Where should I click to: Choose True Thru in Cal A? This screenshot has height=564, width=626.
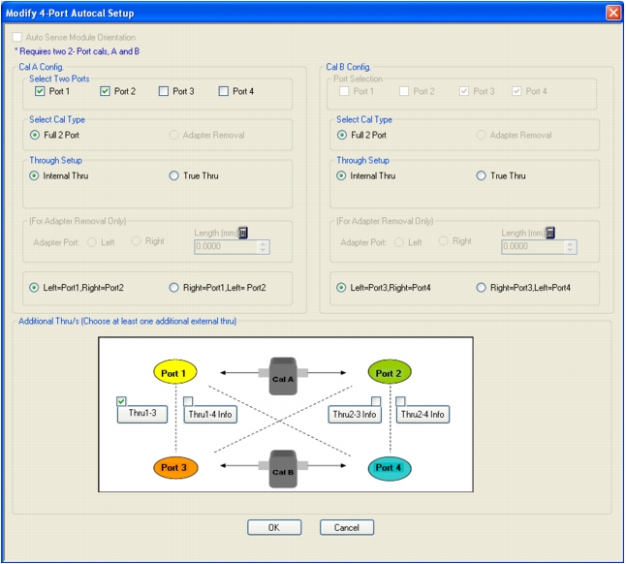[173, 175]
